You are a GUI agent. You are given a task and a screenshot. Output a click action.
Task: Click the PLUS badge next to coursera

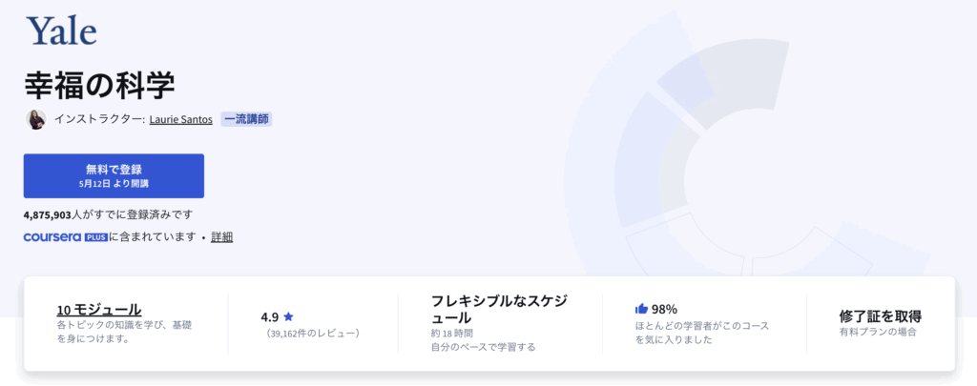[96, 237]
